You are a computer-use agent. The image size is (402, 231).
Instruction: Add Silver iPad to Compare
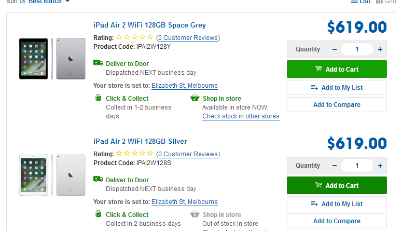point(337,221)
